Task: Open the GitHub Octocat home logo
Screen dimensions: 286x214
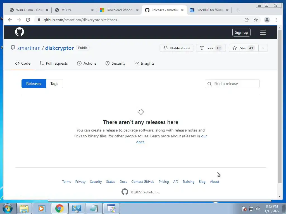Action: pyautogui.click(x=20, y=32)
